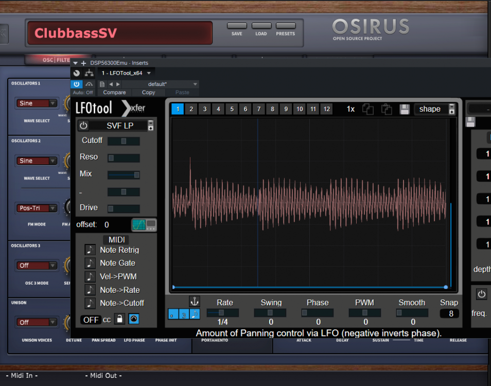Click the floppy icon right of graph
The image size is (491, 386).
pos(470,122)
